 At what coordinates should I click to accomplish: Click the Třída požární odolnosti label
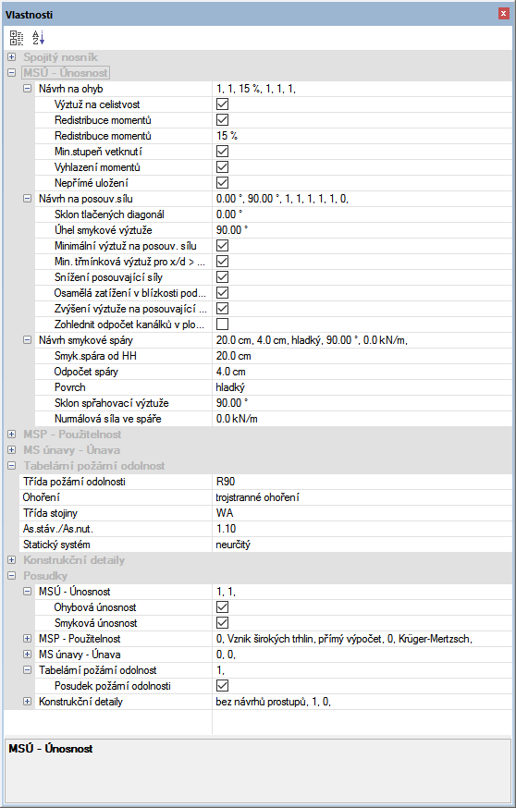(x=74, y=482)
